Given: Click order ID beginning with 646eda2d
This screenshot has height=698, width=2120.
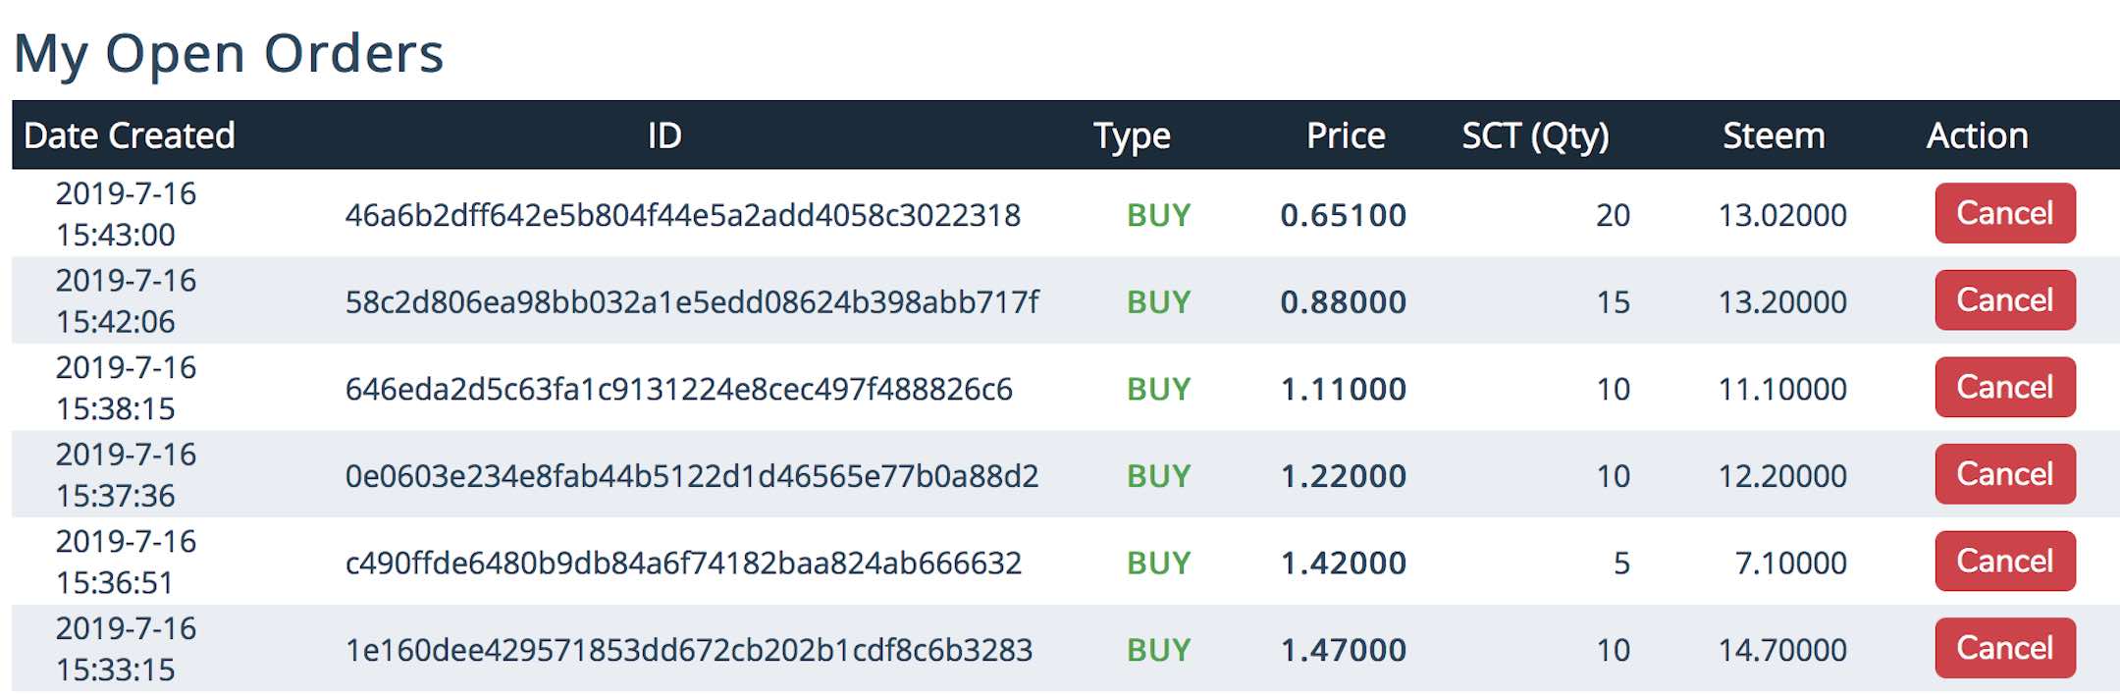Looking at the screenshot, I should (678, 389).
